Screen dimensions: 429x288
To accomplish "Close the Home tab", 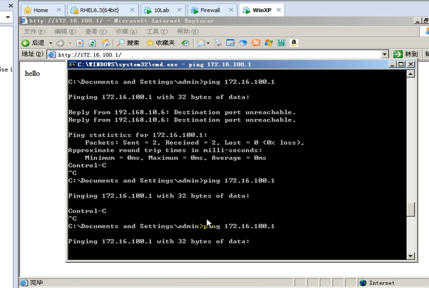I will pos(59,10).
